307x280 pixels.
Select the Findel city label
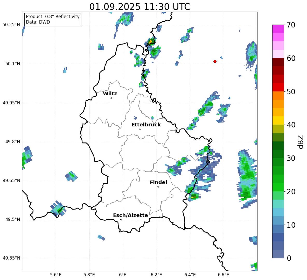pos(158,183)
